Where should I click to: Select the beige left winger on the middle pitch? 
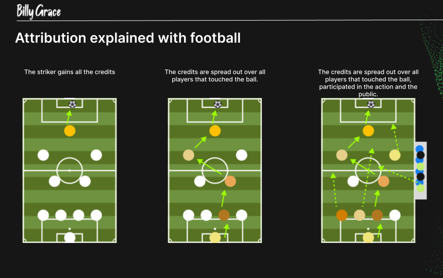pyautogui.click(x=188, y=155)
